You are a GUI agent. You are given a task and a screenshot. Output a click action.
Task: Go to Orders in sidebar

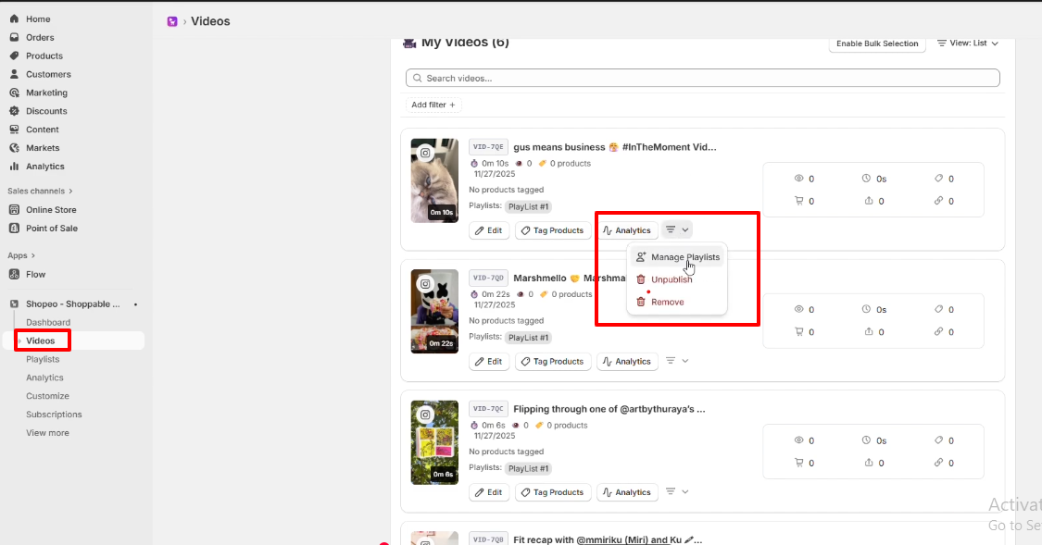40,38
